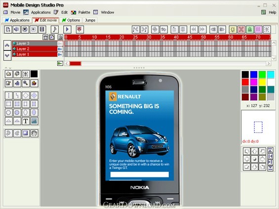Click the new movie page icon
279x209 pixels.
[8, 29]
